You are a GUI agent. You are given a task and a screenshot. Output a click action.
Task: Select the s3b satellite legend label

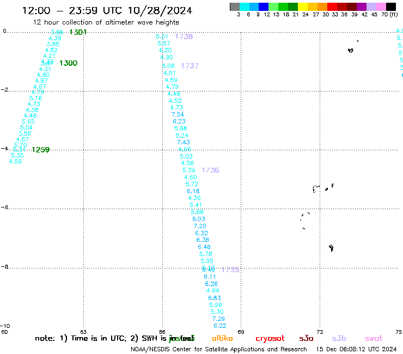pyautogui.click(x=339, y=338)
